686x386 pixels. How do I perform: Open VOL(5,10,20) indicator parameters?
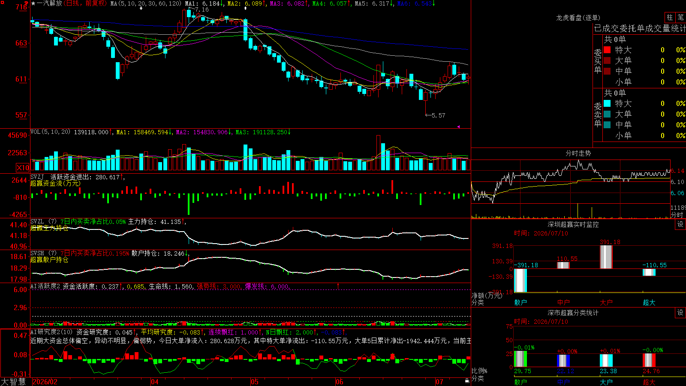pyautogui.click(x=50, y=132)
